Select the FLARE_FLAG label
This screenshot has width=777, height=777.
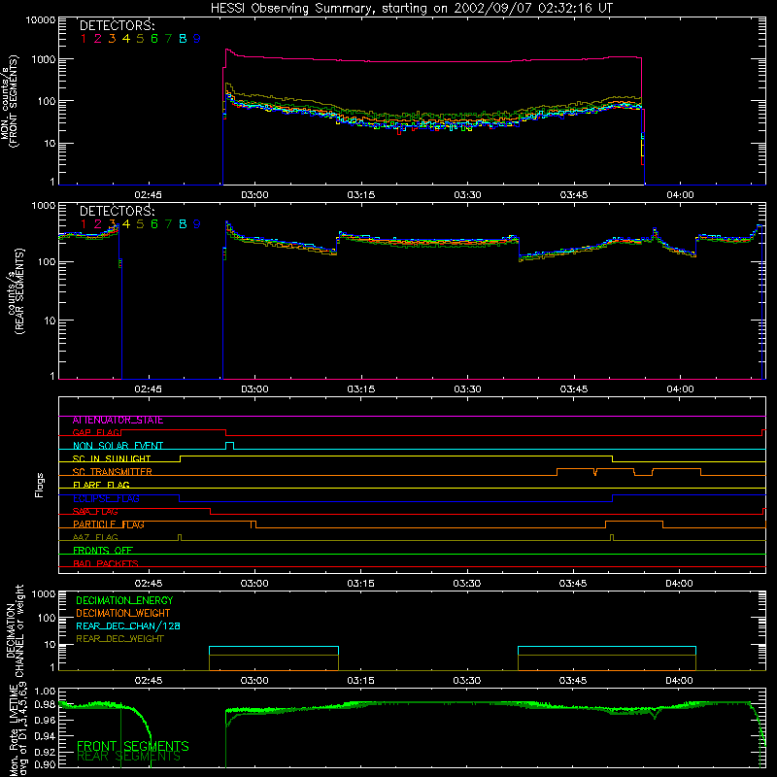(101, 485)
